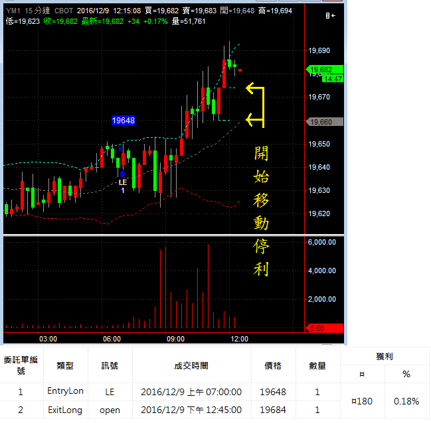Click the 類型 column header
The image size is (431, 423).
click(x=65, y=365)
